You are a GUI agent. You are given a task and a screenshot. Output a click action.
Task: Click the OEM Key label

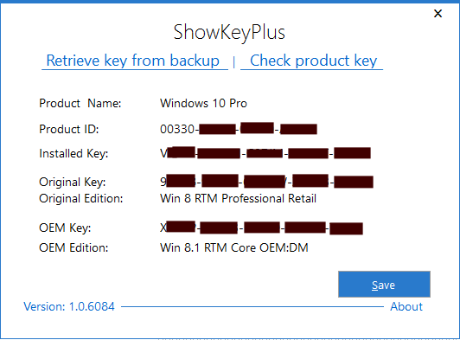[x=65, y=228]
